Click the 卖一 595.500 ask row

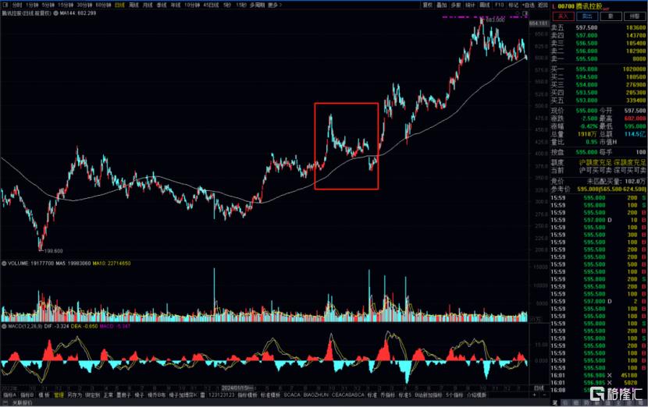pos(599,59)
